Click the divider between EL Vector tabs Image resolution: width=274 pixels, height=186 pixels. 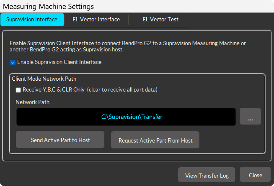pos(128,19)
